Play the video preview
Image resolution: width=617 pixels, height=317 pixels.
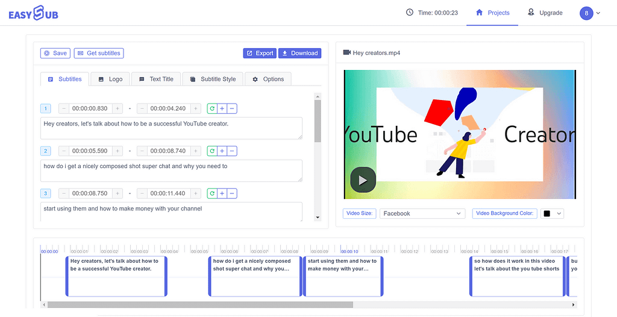coord(363,180)
